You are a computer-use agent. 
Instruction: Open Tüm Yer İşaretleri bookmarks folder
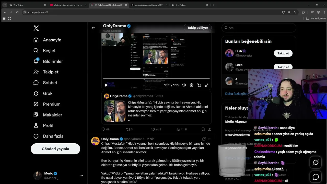tap(316, 19)
